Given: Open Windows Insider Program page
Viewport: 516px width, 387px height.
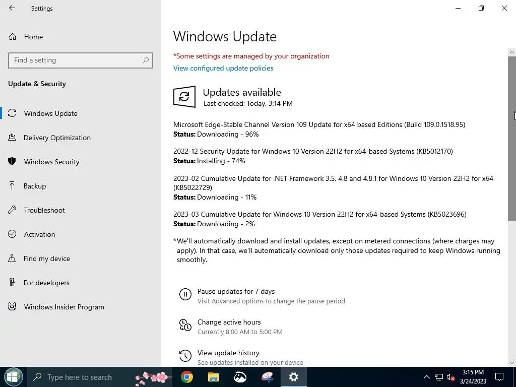Looking at the screenshot, I should pos(64,307).
